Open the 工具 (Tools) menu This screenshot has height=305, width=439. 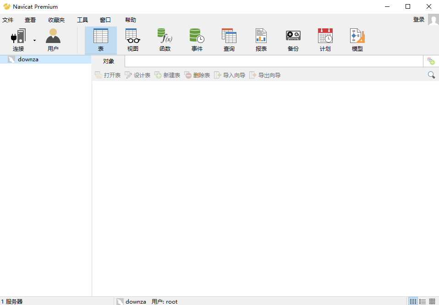pyautogui.click(x=82, y=20)
